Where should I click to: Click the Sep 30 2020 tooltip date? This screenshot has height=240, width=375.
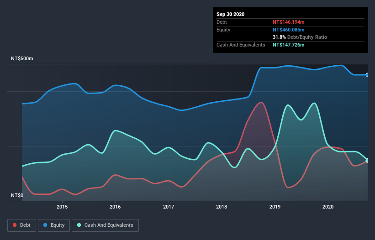(231, 14)
